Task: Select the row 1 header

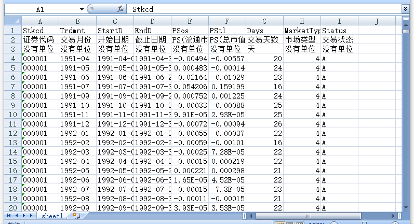Action: pyautogui.click(x=12, y=31)
